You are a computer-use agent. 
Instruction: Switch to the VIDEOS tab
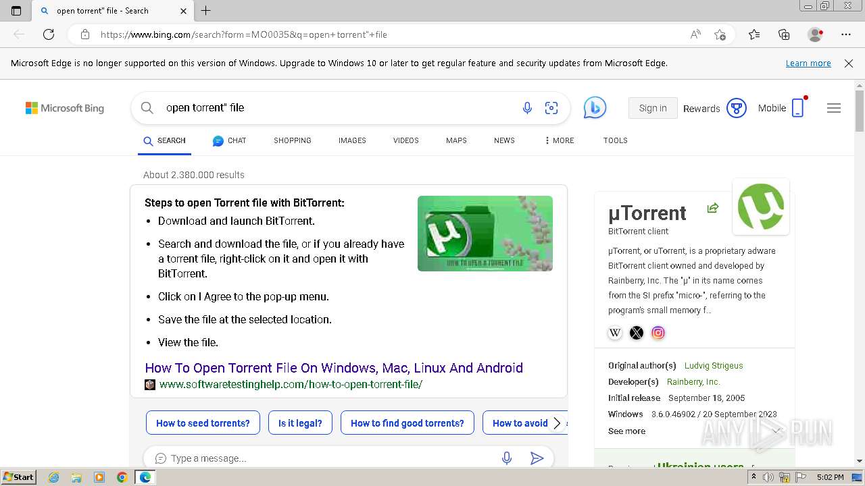(x=406, y=140)
